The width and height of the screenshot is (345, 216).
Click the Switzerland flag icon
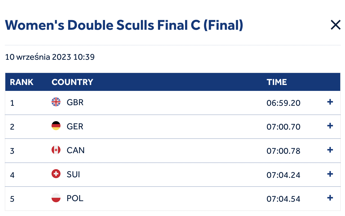point(56,174)
